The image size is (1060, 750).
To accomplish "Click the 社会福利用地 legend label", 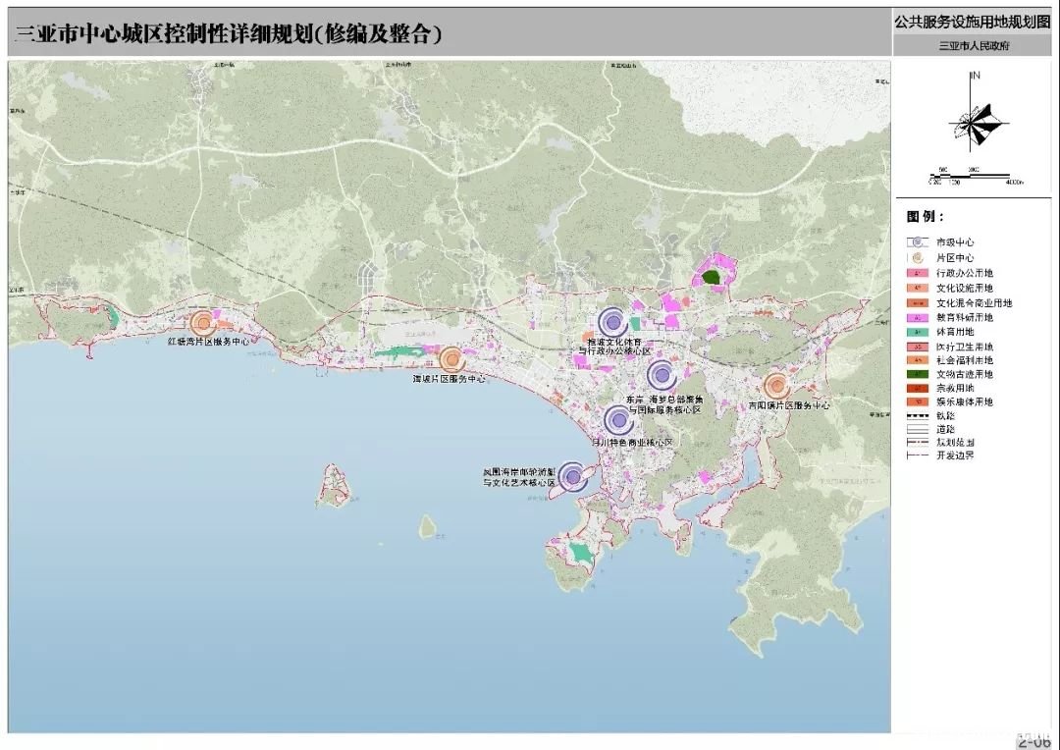I will tap(965, 360).
